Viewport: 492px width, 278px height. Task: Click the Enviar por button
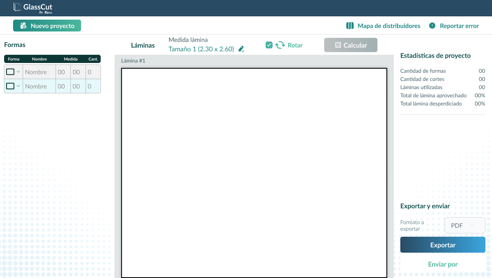point(443,265)
